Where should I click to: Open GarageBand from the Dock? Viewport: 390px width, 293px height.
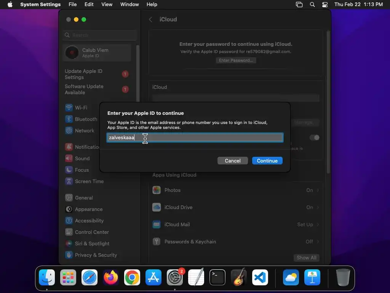click(x=239, y=277)
